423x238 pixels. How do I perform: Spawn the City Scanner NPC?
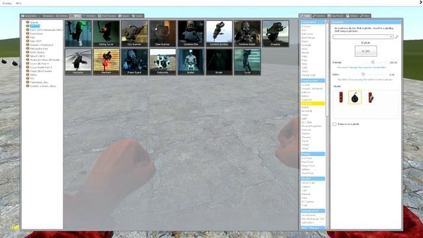[134, 34]
